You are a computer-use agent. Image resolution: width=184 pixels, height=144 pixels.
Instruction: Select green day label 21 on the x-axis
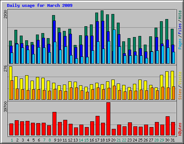(119, 140)
